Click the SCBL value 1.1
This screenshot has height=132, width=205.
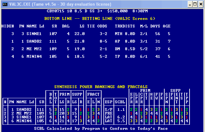[x=121, y=110]
